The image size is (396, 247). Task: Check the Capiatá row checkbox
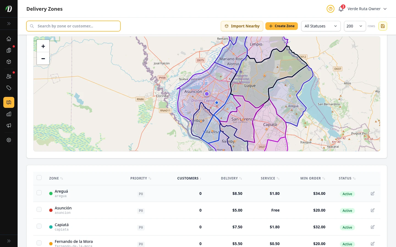tap(39, 226)
